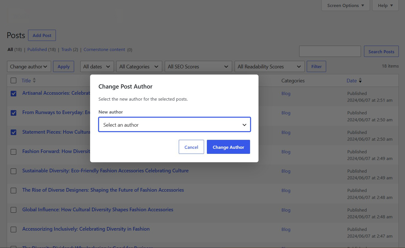Screen dimensions: 405x248
Task: Click Blog category in Global Influence row
Action: point(286,210)
